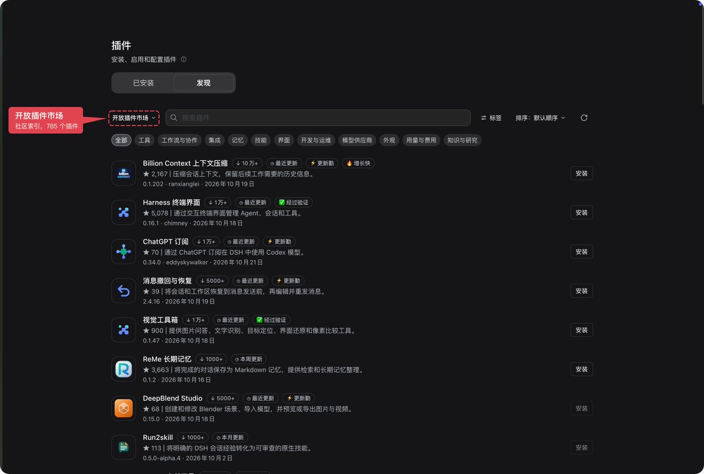Screen dimensions: 704x474
Task: Click the text 0.34.0 · eddyskywalker
Action: tap(176, 263)
